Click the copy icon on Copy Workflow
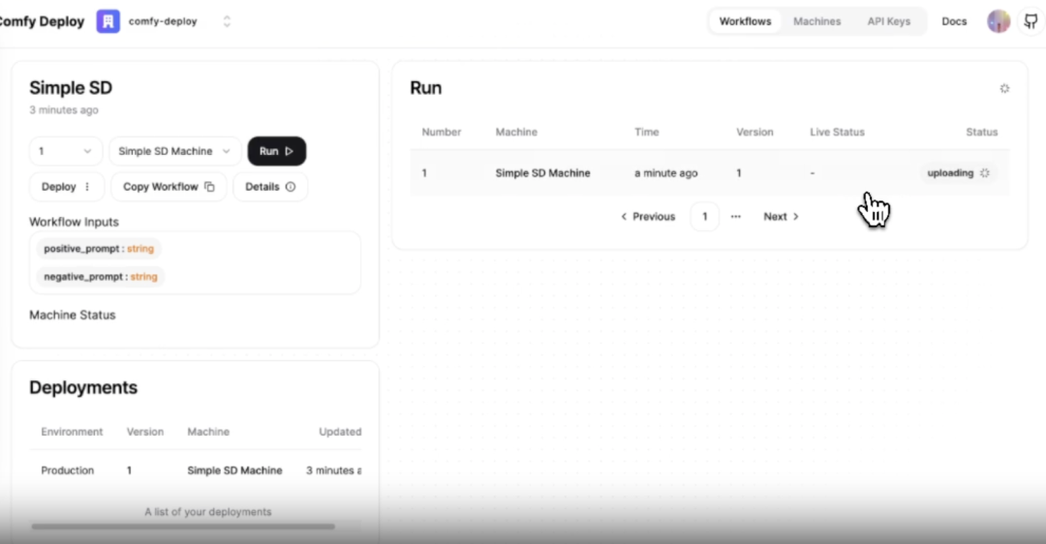The height and width of the screenshot is (544, 1046). pyautogui.click(x=210, y=187)
